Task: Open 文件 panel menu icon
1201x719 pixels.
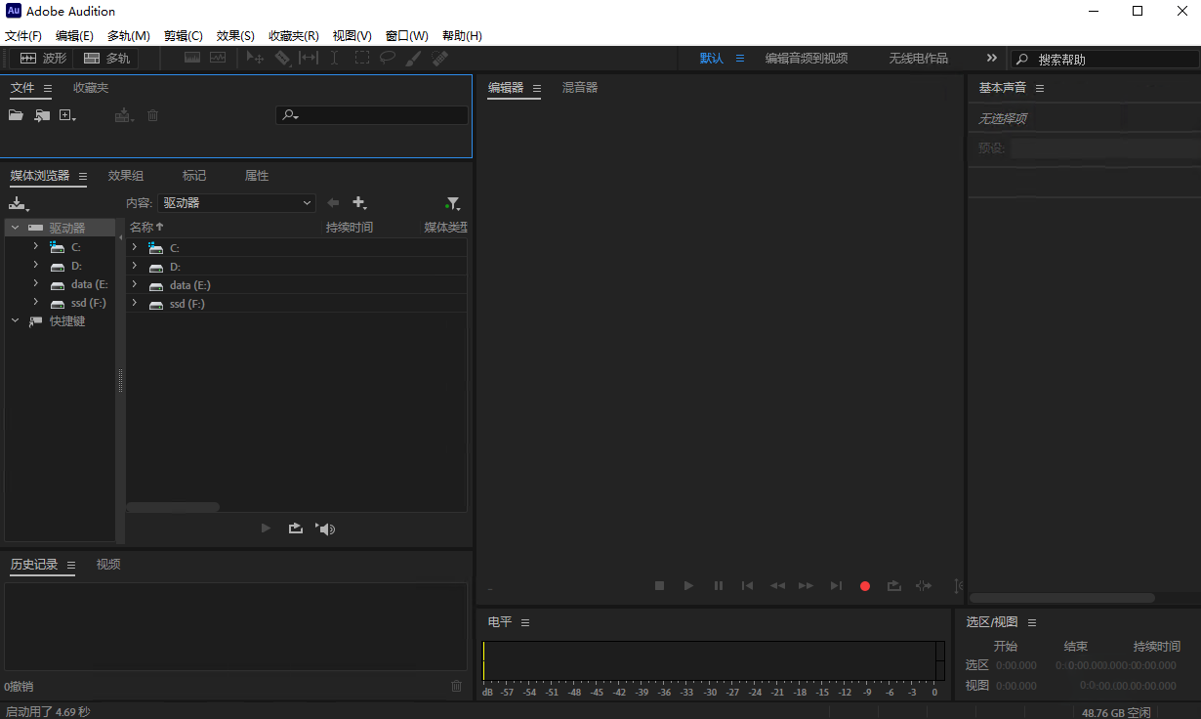Action: [x=48, y=88]
